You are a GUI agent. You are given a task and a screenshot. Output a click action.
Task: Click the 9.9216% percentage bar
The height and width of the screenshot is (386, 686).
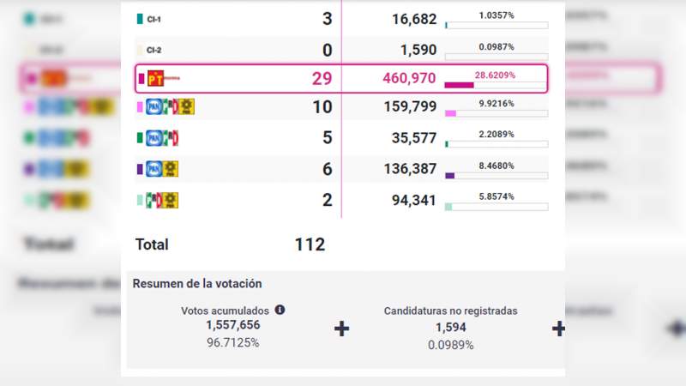(x=496, y=113)
